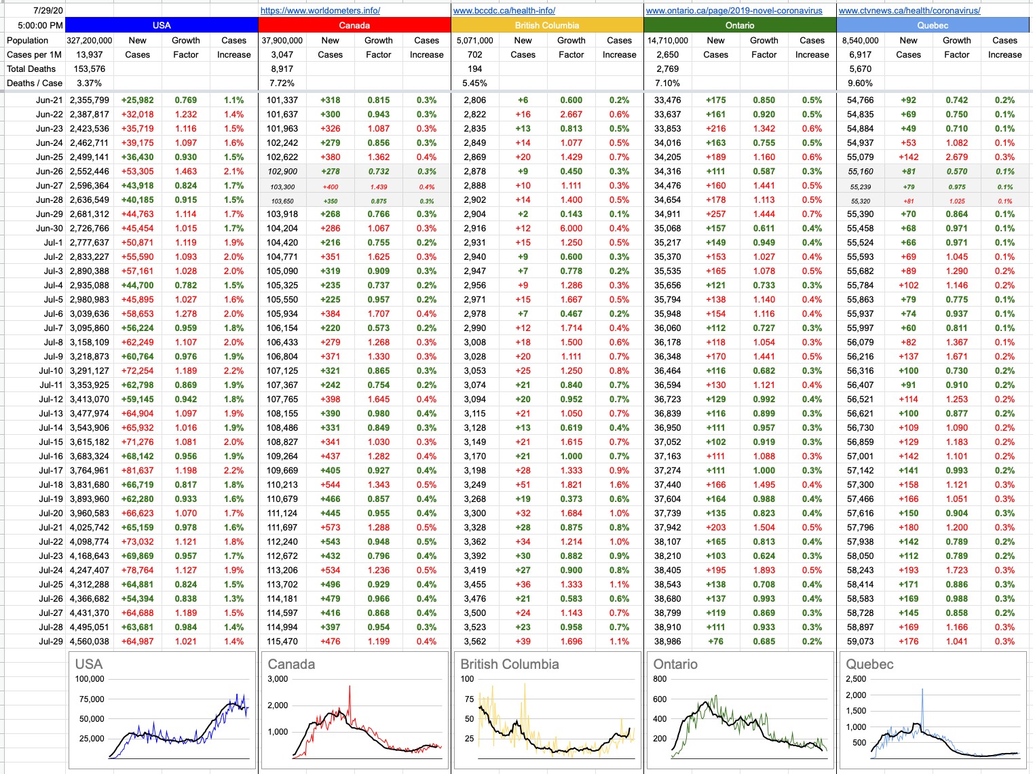Select the green Ontario header cell
This screenshot has height=774, width=1033.
[740, 25]
